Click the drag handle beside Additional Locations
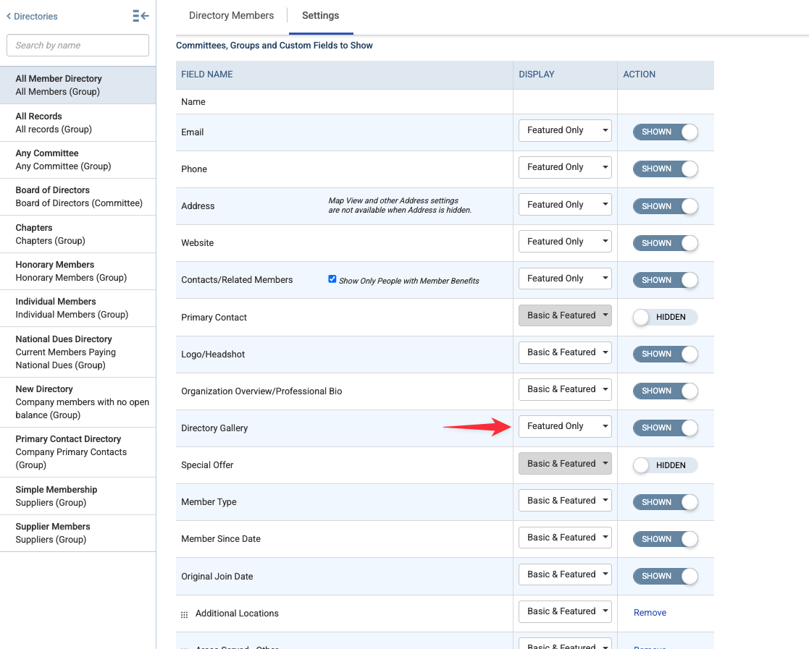809x649 pixels. 184,614
